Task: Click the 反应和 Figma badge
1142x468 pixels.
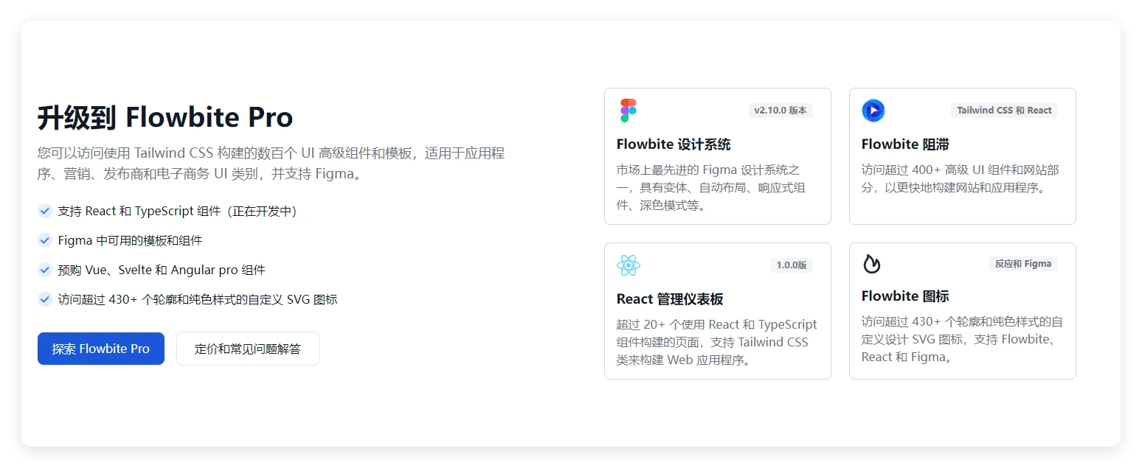Action: coord(1022,264)
